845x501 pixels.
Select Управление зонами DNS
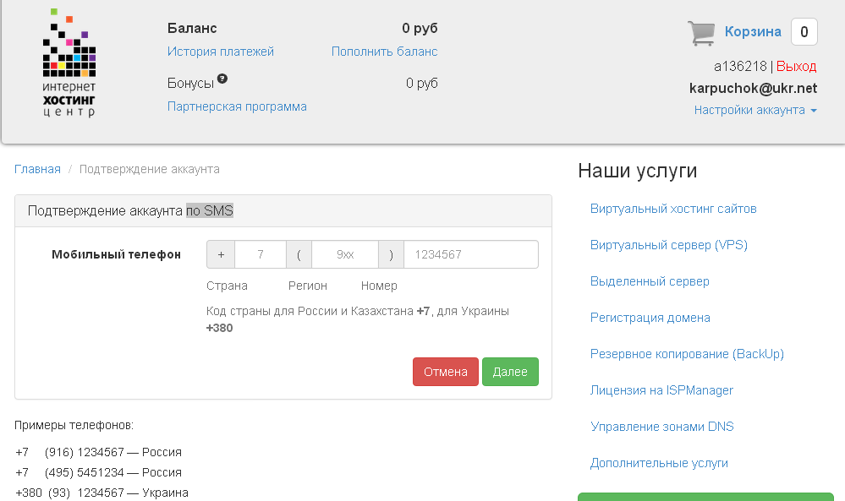(x=661, y=427)
